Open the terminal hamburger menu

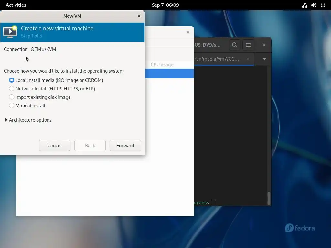pos(248,45)
